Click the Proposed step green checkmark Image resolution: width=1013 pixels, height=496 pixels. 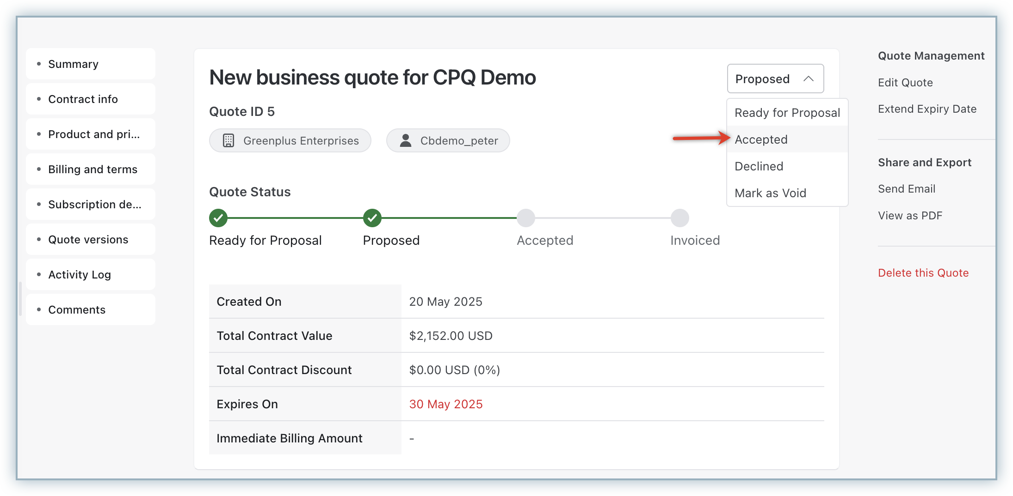click(x=372, y=218)
